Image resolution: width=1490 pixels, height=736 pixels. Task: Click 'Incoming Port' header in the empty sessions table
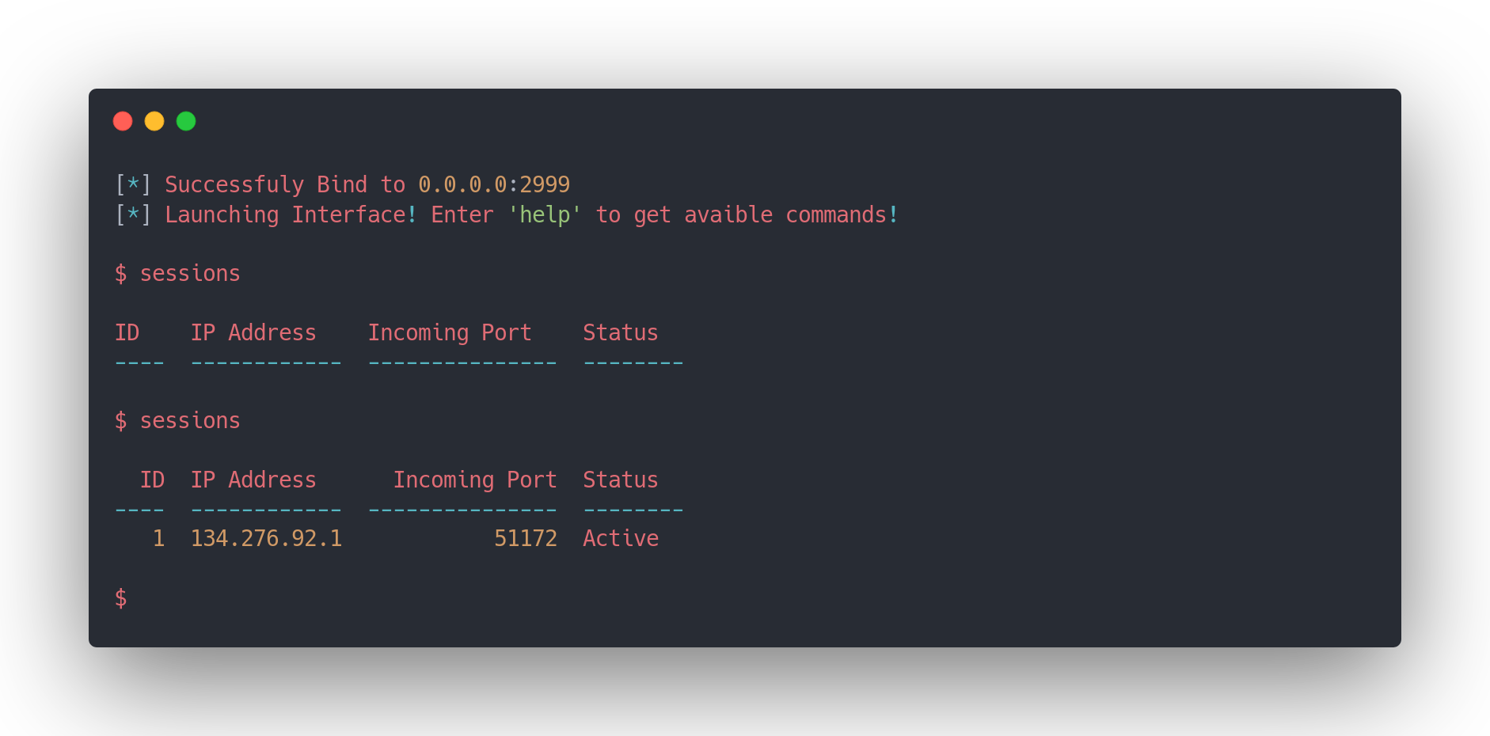(450, 333)
